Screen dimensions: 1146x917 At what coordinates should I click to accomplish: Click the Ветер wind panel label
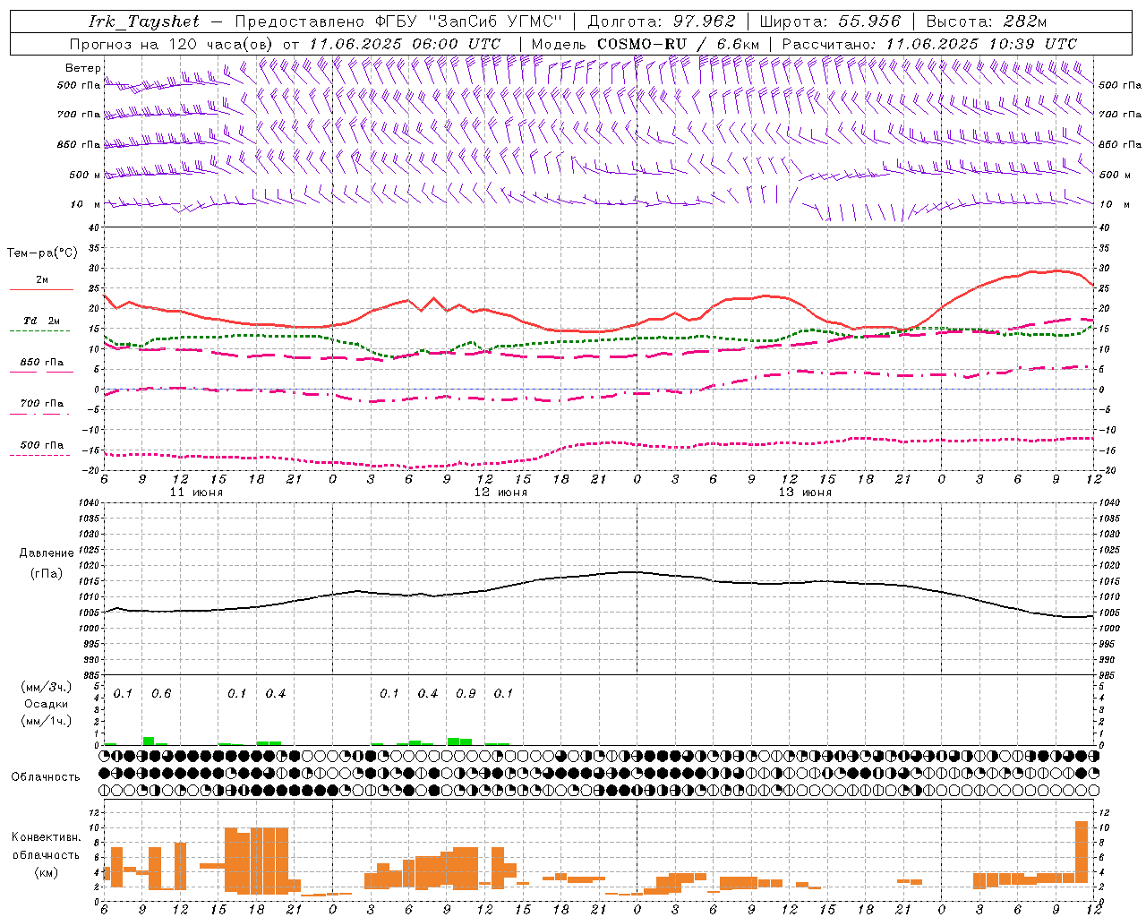click(x=82, y=68)
